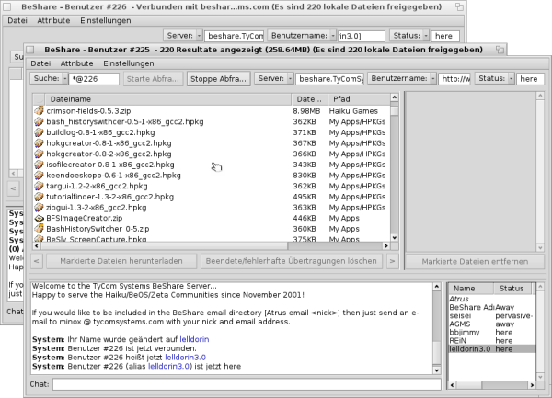Image resolution: width=552 pixels, height=398 pixels.
Task: Click the keendoeskopp-0.6.1 package icon
Action: click(x=39, y=176)
